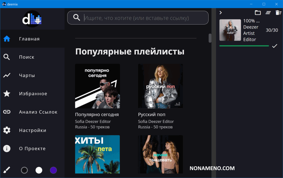The width and height of the screenshot is (283, 178).
Task: Select the dark theme circle
Action: click(24, 170)
